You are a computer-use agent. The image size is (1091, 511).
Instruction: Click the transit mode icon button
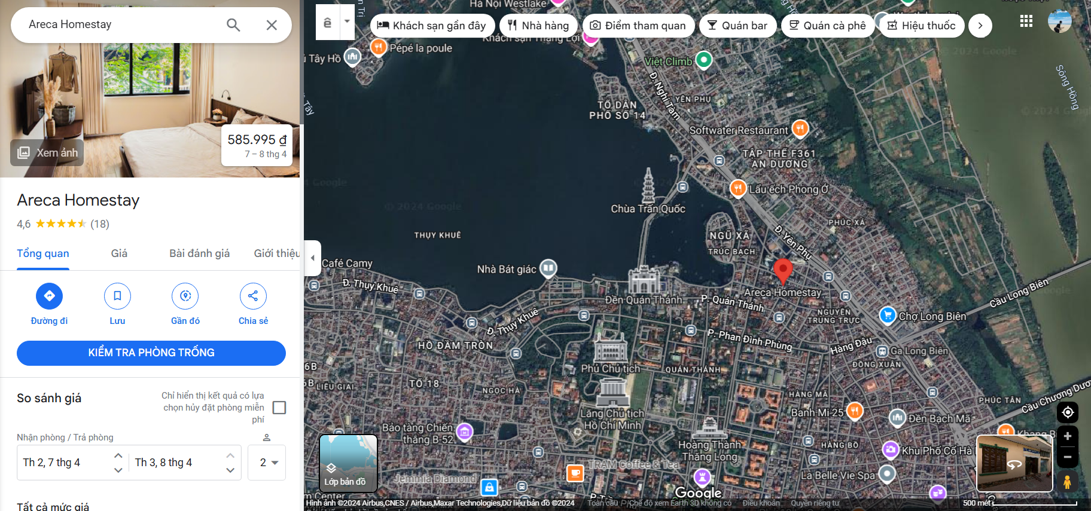tap(327, 23)
